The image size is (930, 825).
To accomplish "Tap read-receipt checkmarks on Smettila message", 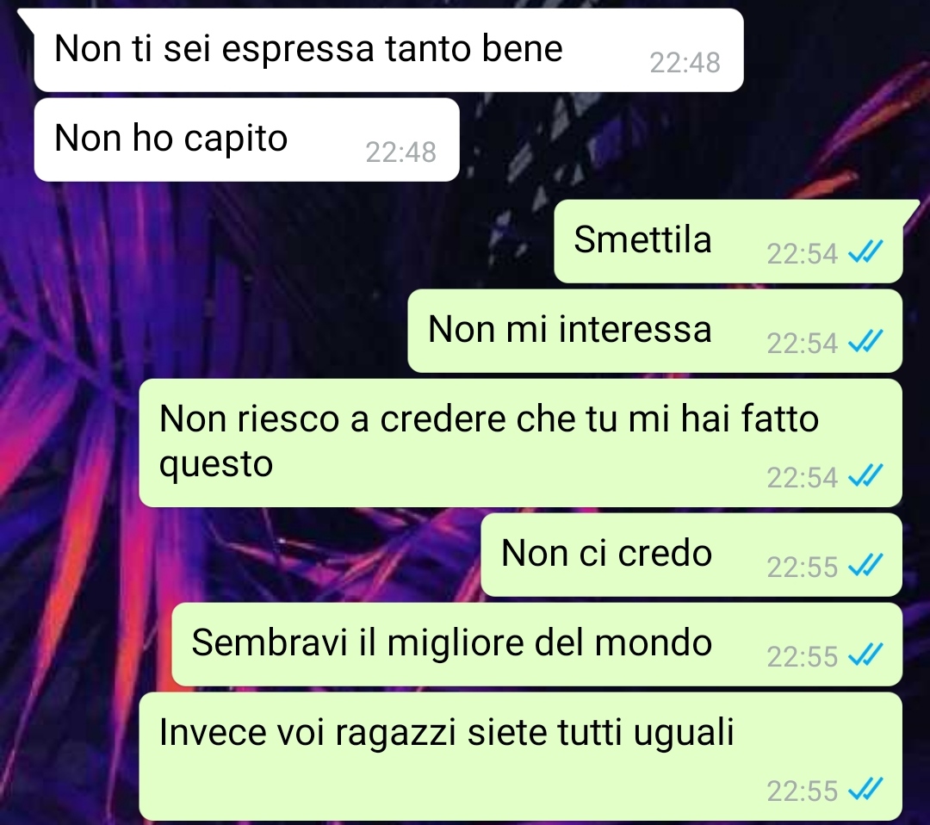I will pyautogui.click(x=866, y=251).
